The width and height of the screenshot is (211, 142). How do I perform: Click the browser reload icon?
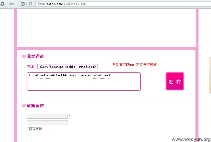2,4
